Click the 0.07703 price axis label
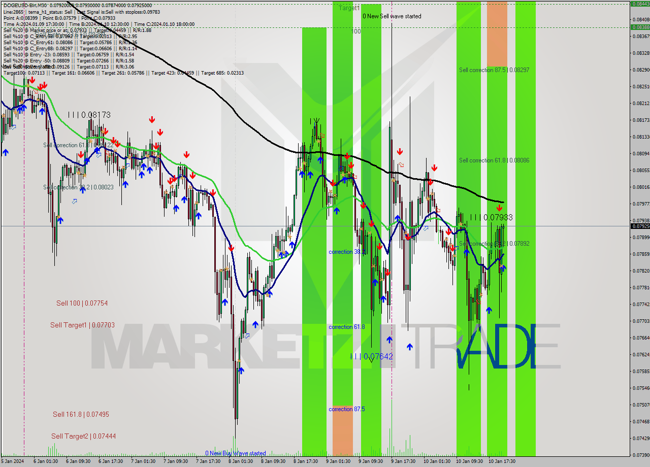 click(x=641, y=321)
